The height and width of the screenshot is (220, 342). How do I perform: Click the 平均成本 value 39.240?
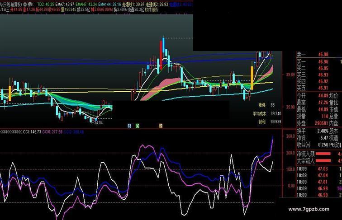point(276,114)
